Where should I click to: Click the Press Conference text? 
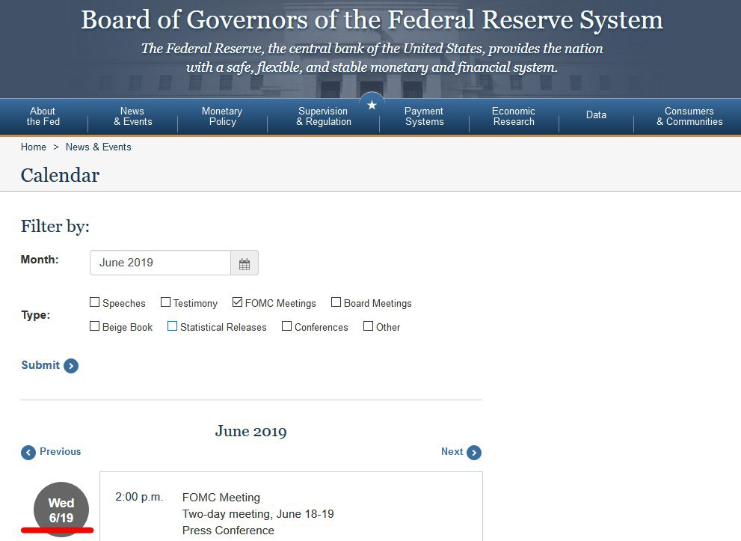click(228, 531)
